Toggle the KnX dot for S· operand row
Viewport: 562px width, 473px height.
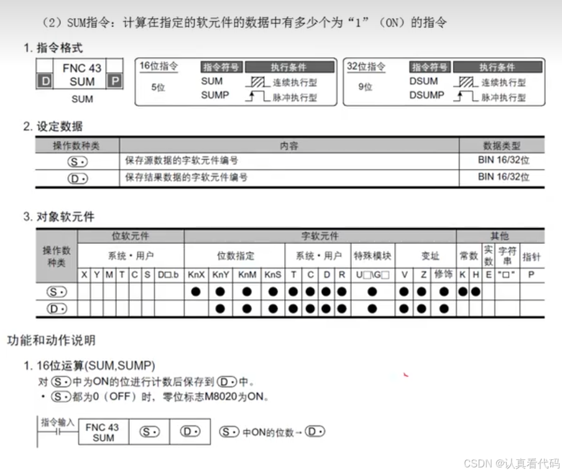pyautogui.click(x=195, y=292)
